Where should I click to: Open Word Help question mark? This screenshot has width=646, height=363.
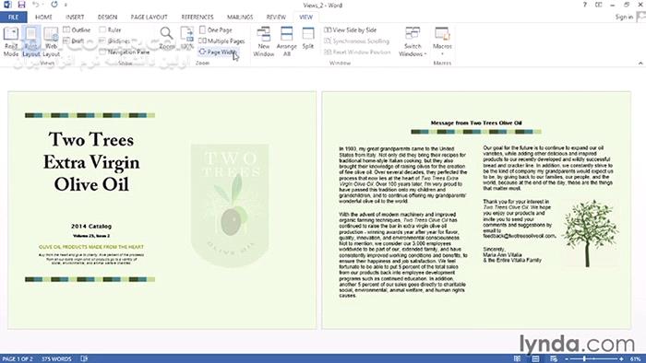tap(584, 5)
